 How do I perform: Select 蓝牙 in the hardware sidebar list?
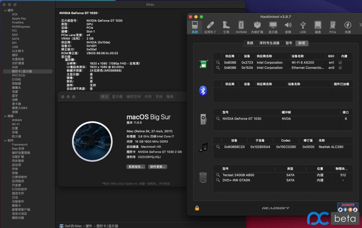[15, 96]
